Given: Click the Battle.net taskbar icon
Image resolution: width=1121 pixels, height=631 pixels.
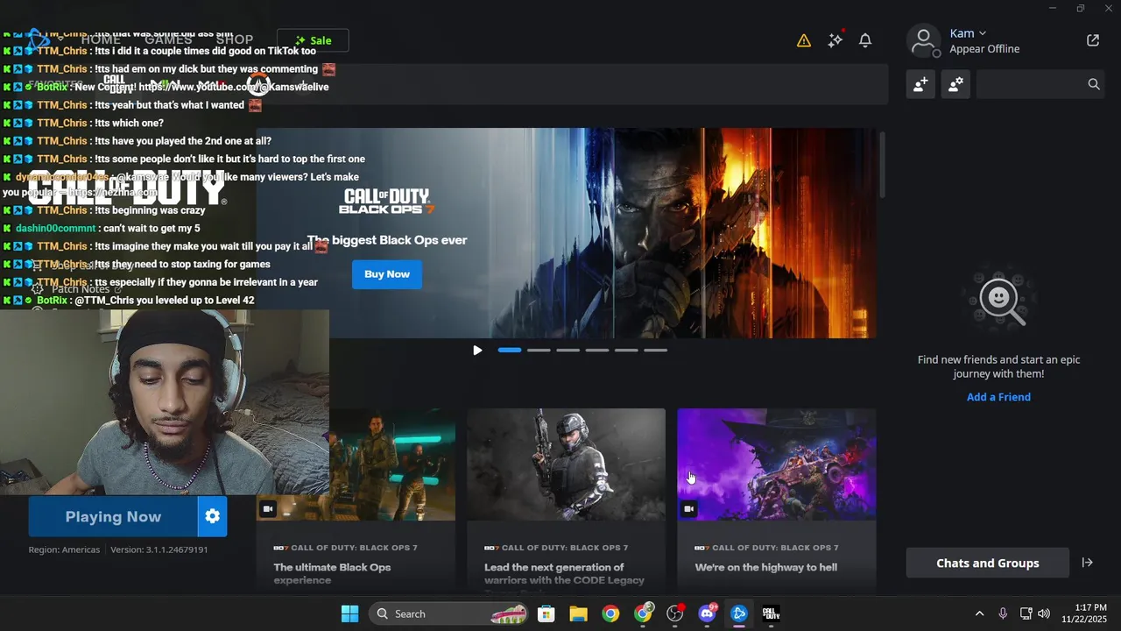Looking at the screenshot, I should pyautogui.click(x=738, y=613).
